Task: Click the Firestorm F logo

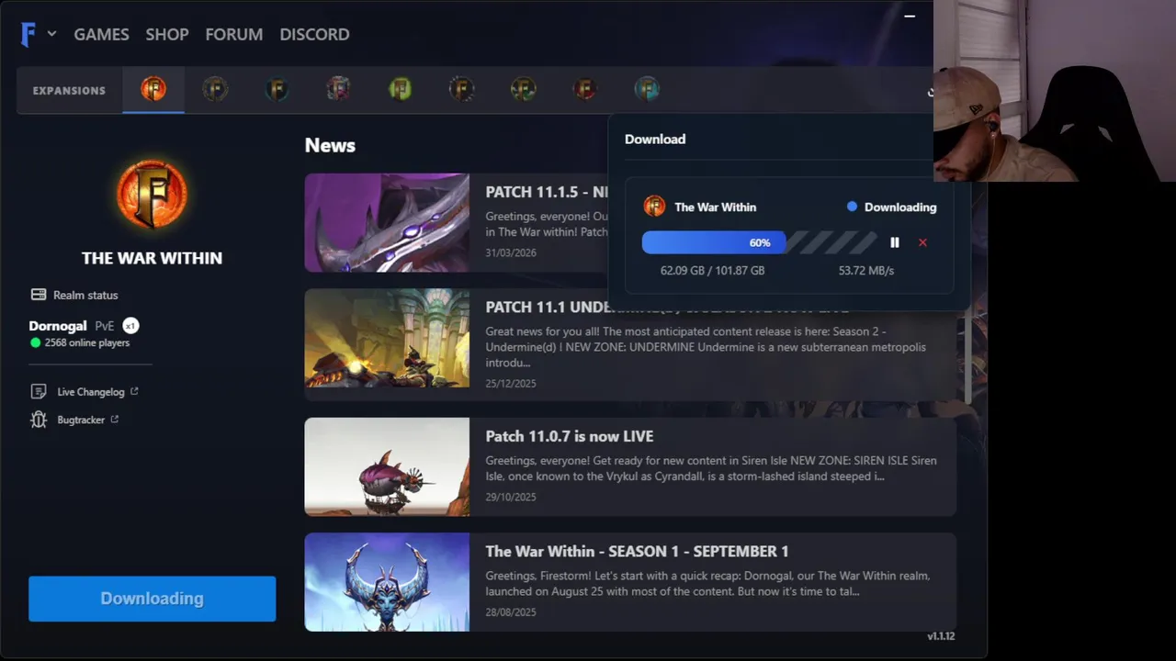Action: (28, 34)
